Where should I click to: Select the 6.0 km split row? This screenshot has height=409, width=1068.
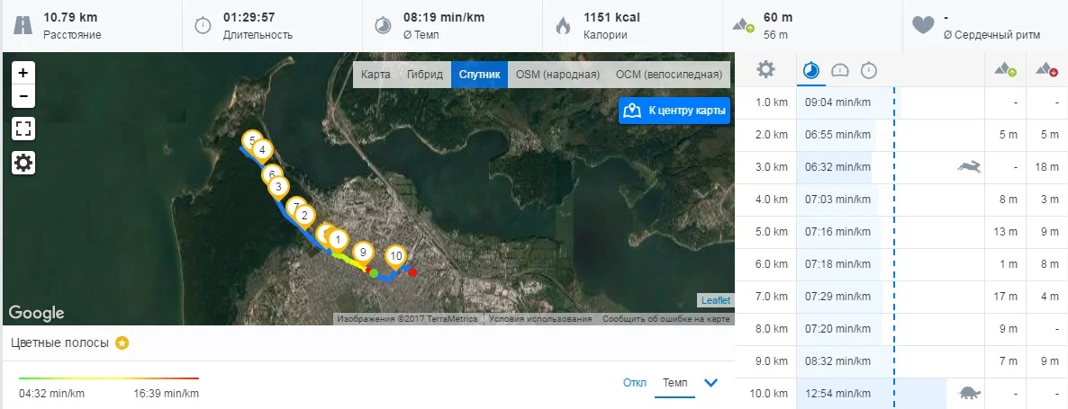click(x=901, y=263)
